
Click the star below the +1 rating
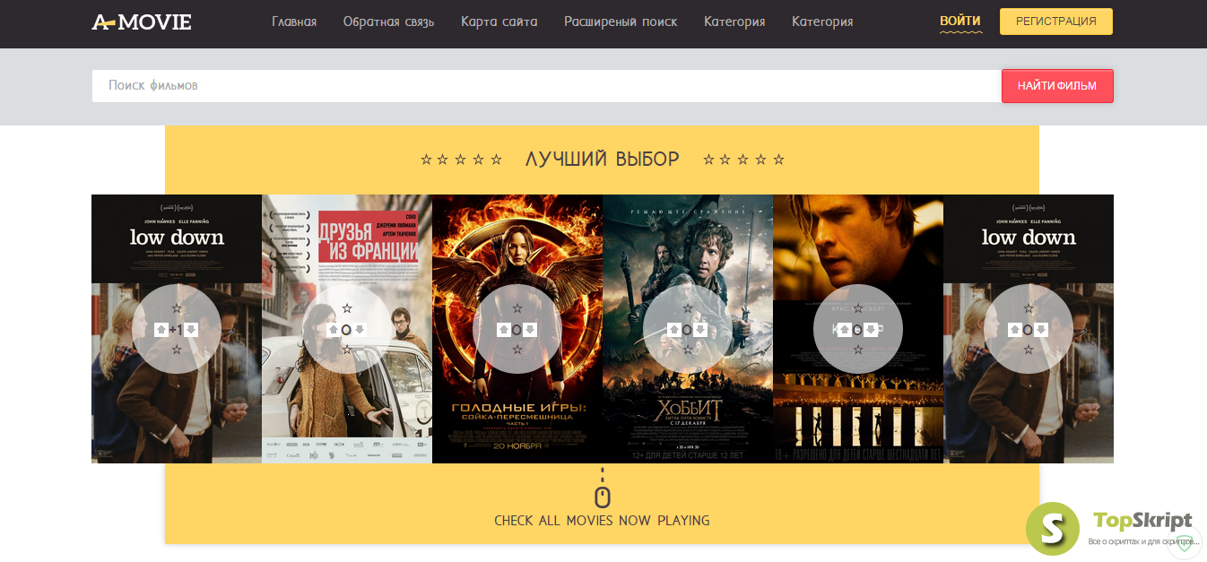(177, 350)
